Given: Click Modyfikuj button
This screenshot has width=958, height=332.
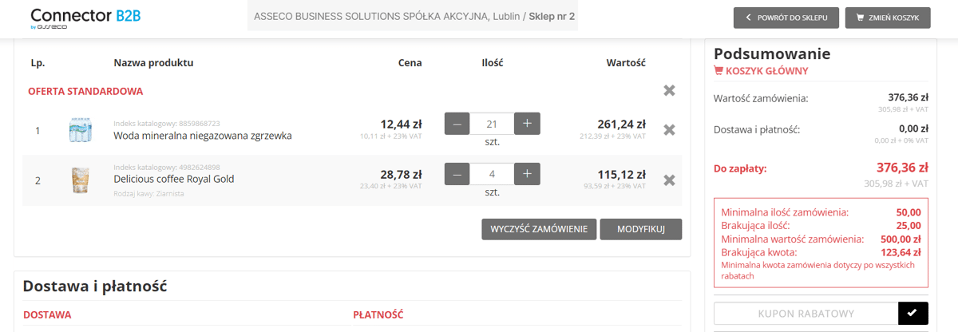Looking at the screenshot, I should (641, 229).
